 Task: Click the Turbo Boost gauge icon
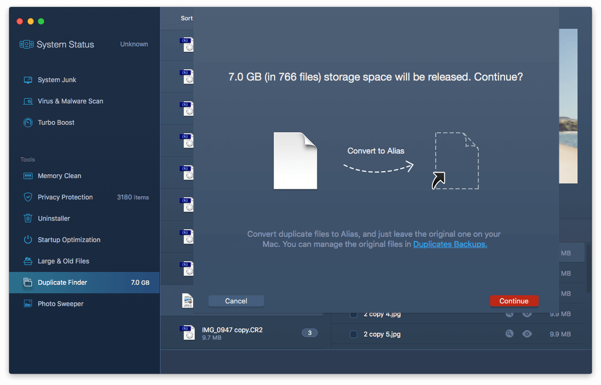[x=28, y=123]
